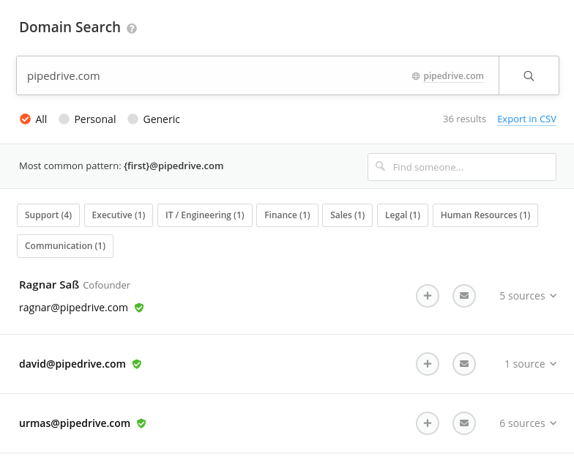Open the Domain Search help icon
The height and width of the screenshot is (457, 574).
pyautogui.click(x=132, y=29)
